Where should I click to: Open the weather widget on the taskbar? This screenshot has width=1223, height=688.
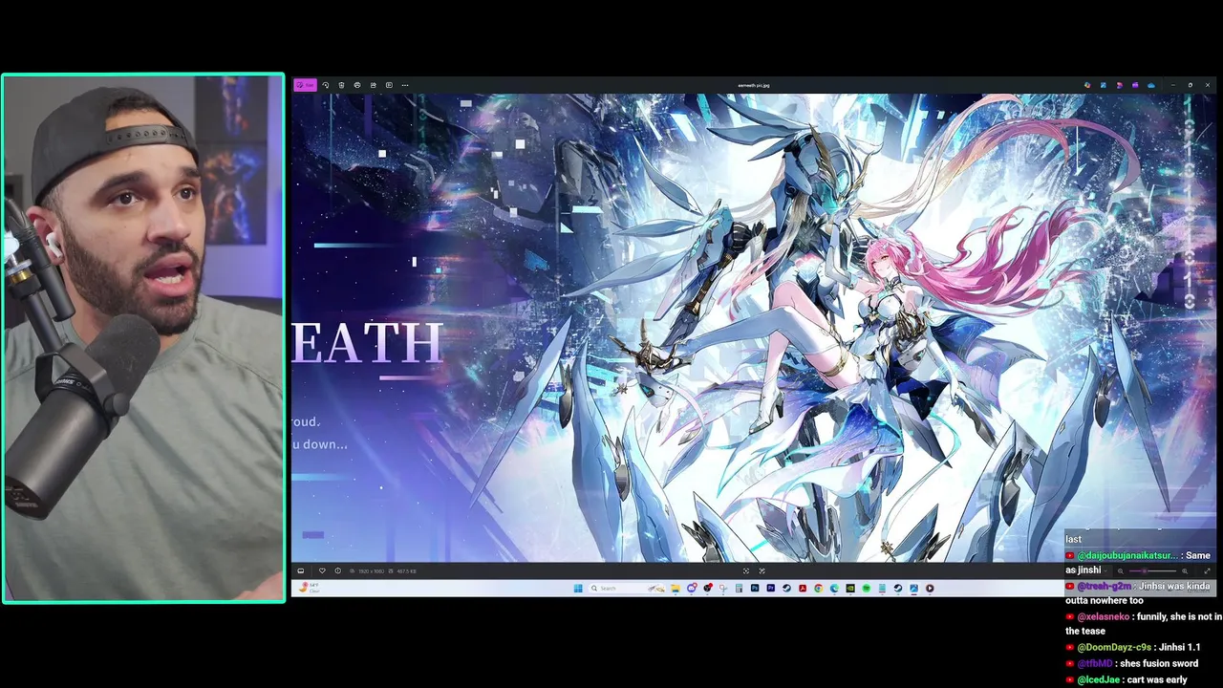[309, 588]
